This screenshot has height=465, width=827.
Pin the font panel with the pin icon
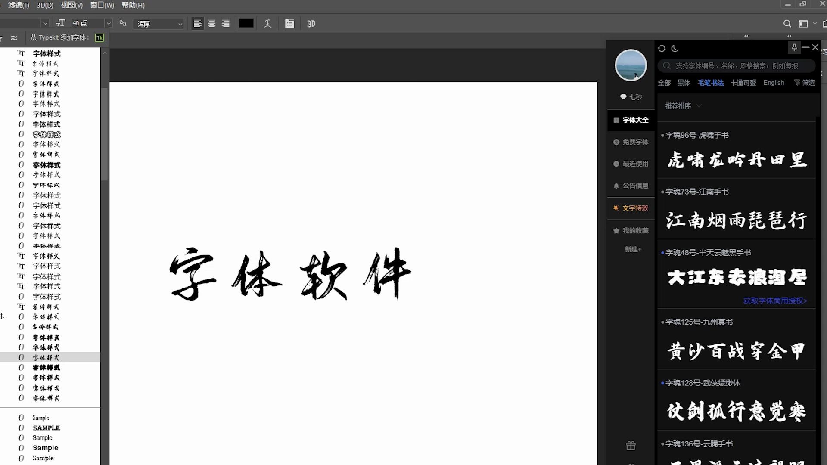pos(794,47)
